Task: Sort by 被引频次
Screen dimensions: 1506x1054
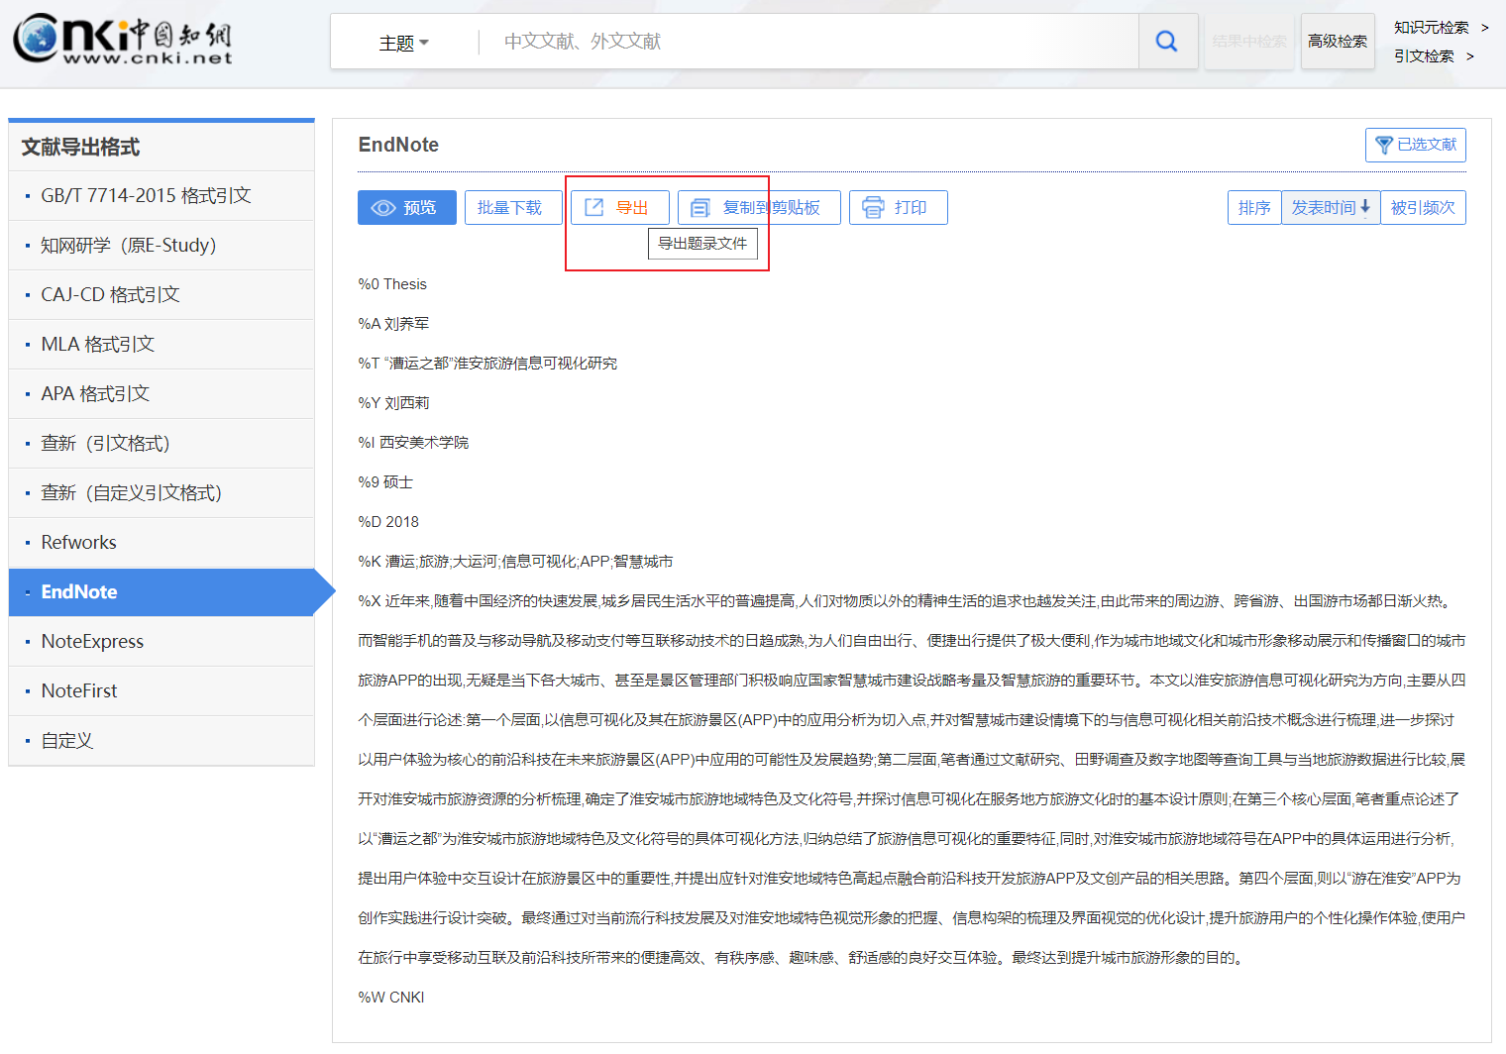Action: [1423, 207]
